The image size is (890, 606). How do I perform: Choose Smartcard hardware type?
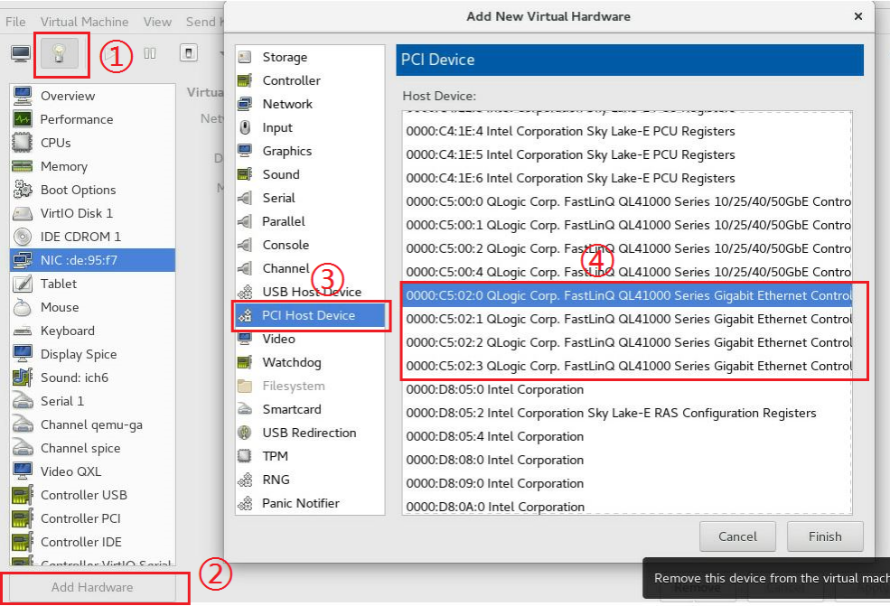point(310,409)
